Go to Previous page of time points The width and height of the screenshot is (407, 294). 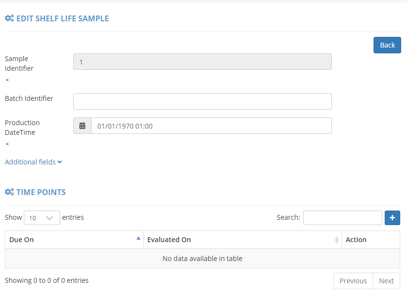click(353, 281)
